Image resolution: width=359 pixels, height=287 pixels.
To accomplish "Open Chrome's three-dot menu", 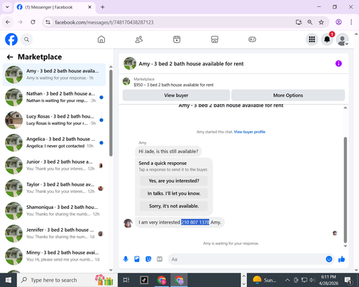I will 351,22.
